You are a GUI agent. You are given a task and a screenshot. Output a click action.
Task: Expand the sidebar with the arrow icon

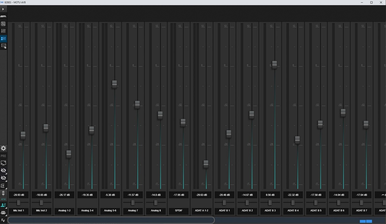tap(3, 9)
